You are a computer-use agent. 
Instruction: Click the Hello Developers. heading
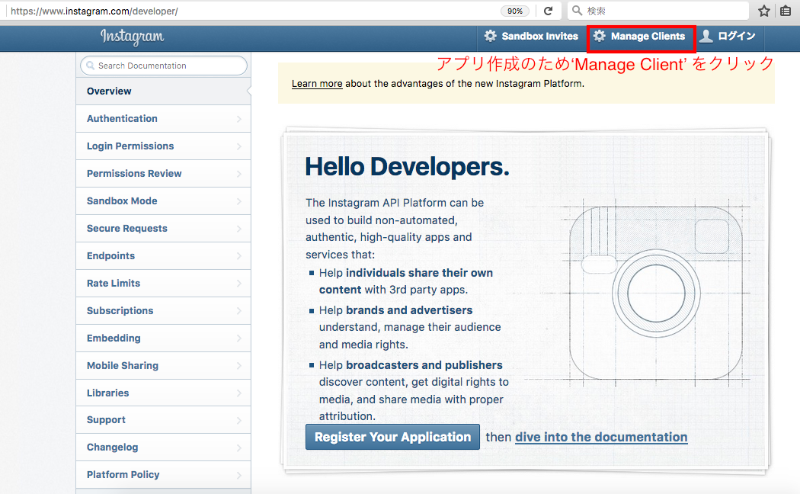(407, 167)
